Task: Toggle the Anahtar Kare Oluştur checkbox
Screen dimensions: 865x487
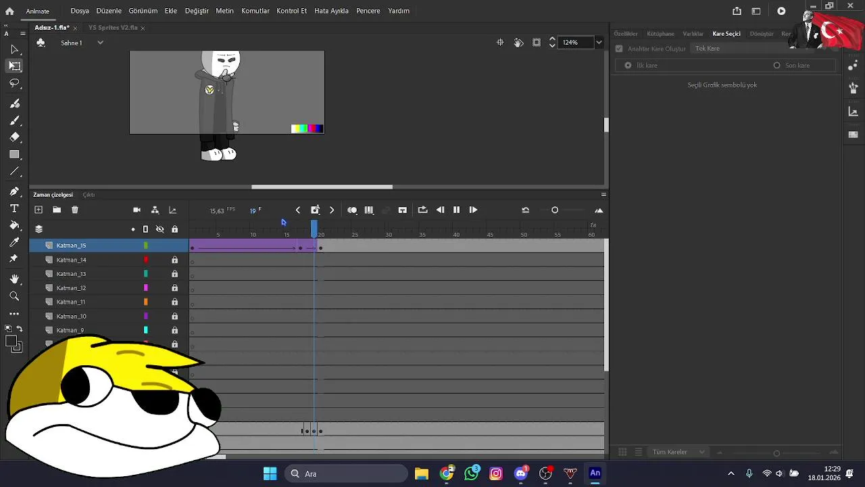Action: [619, 49]
